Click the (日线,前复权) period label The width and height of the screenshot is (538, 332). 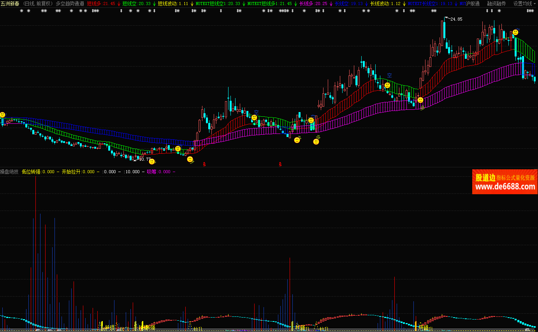coord(38,4)
